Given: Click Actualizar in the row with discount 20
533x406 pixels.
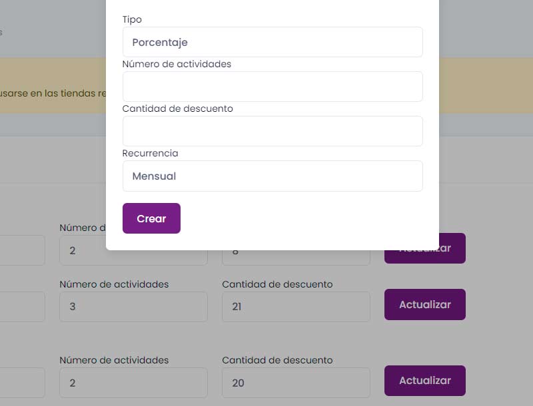Looking at the screenshot, I should coord(424,381).
